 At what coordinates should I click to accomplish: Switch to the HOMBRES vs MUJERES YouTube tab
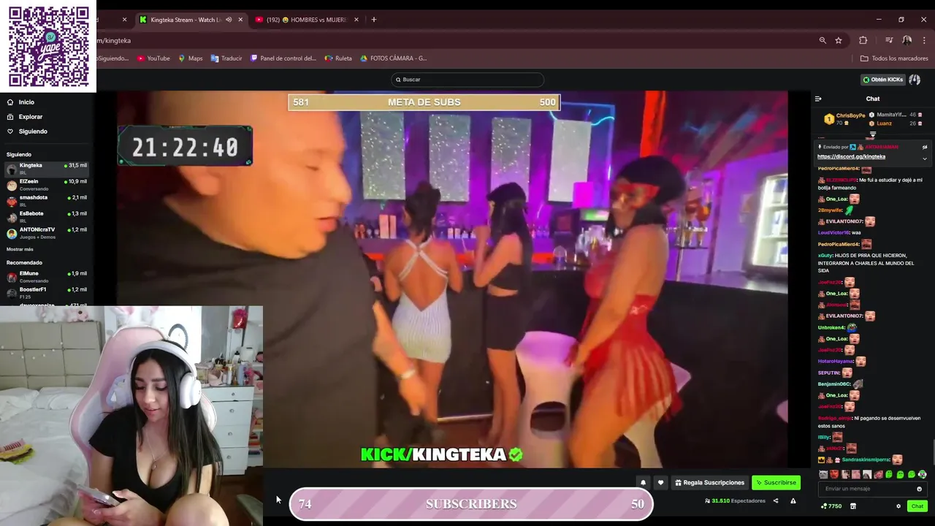coord(307,20)
